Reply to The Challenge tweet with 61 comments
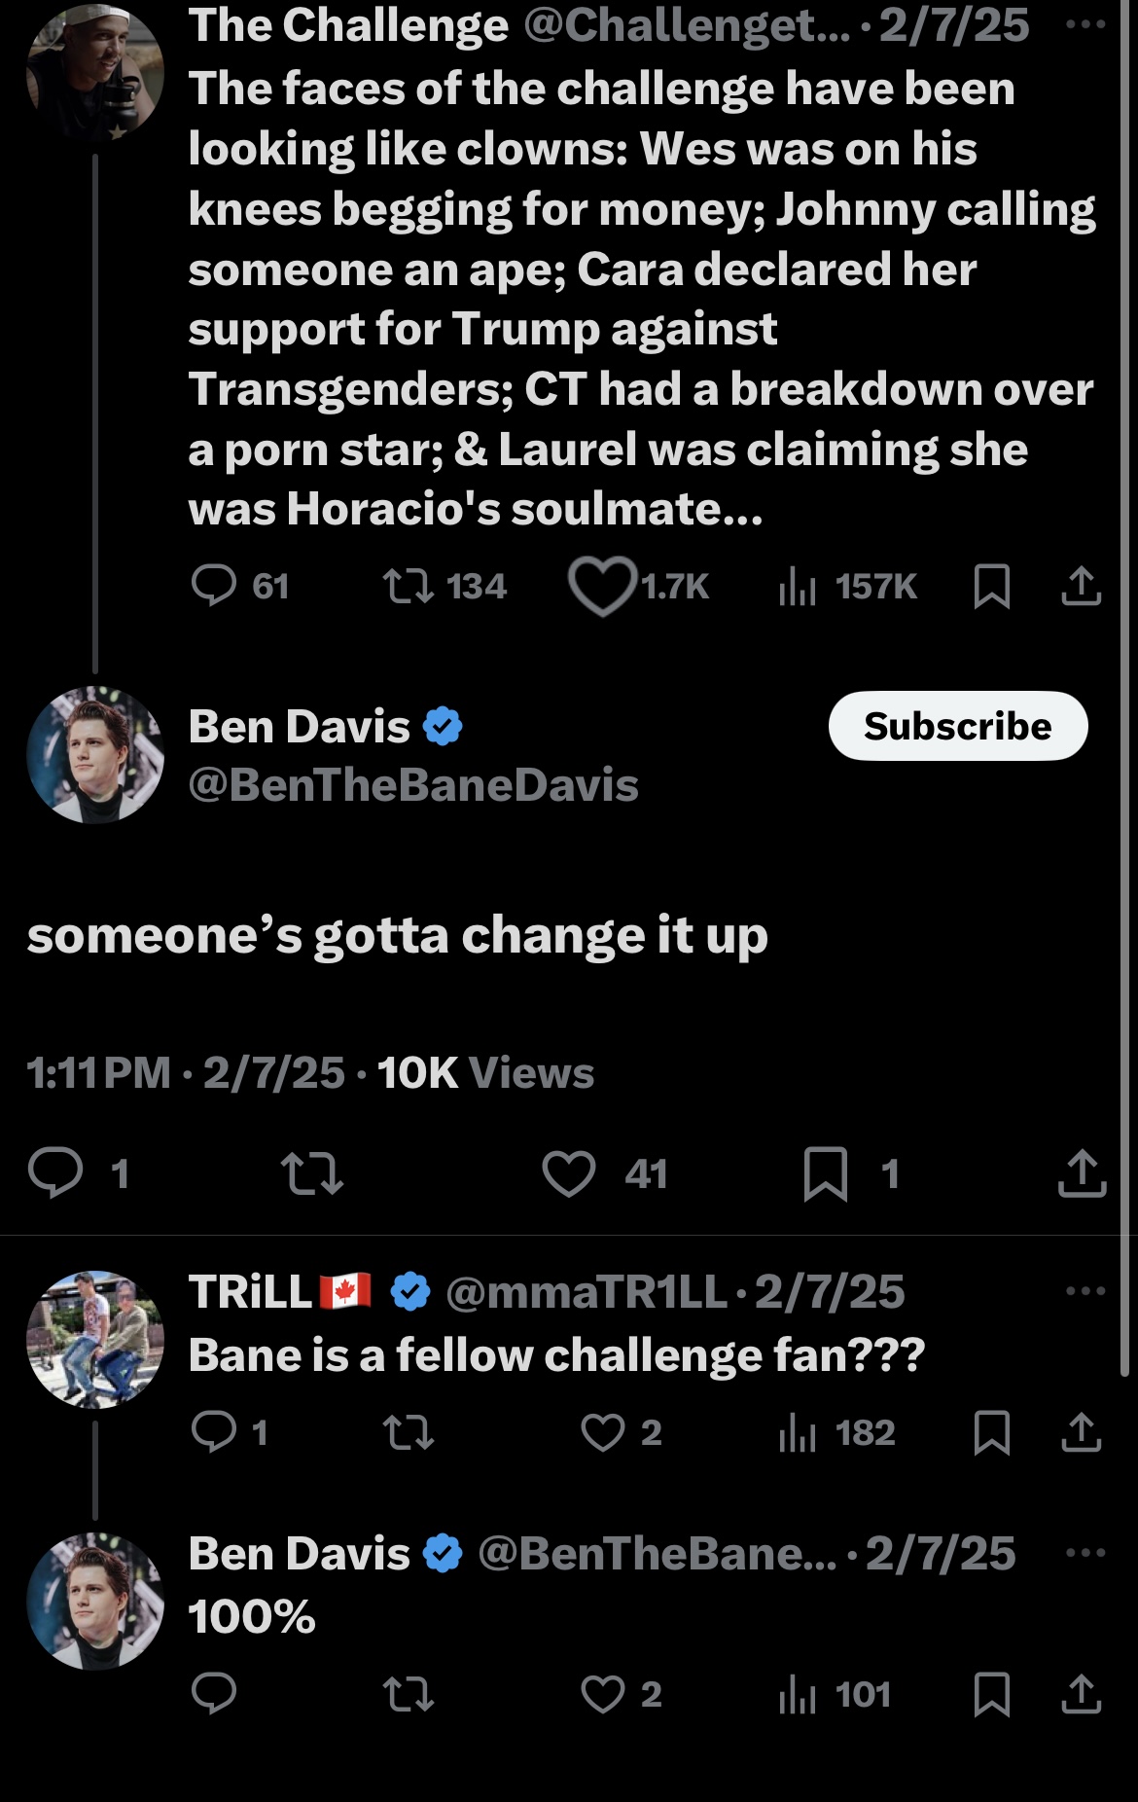1138x1802 pixels. point(214,586)
